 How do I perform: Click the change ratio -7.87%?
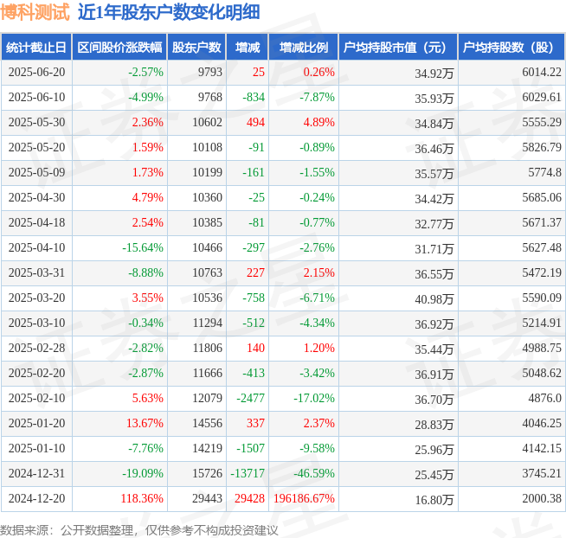pyautogui.click(x=318, y=97)
